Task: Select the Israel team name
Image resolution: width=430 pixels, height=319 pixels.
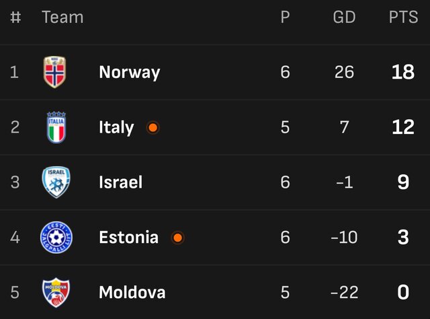Action: click(120, 182)
